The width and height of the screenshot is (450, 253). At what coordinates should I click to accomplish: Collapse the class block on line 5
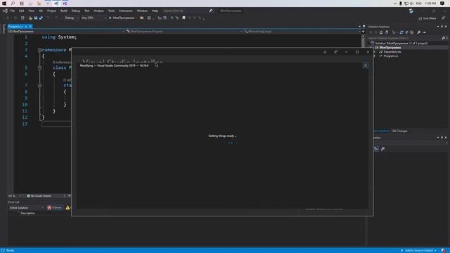point(39,67)
